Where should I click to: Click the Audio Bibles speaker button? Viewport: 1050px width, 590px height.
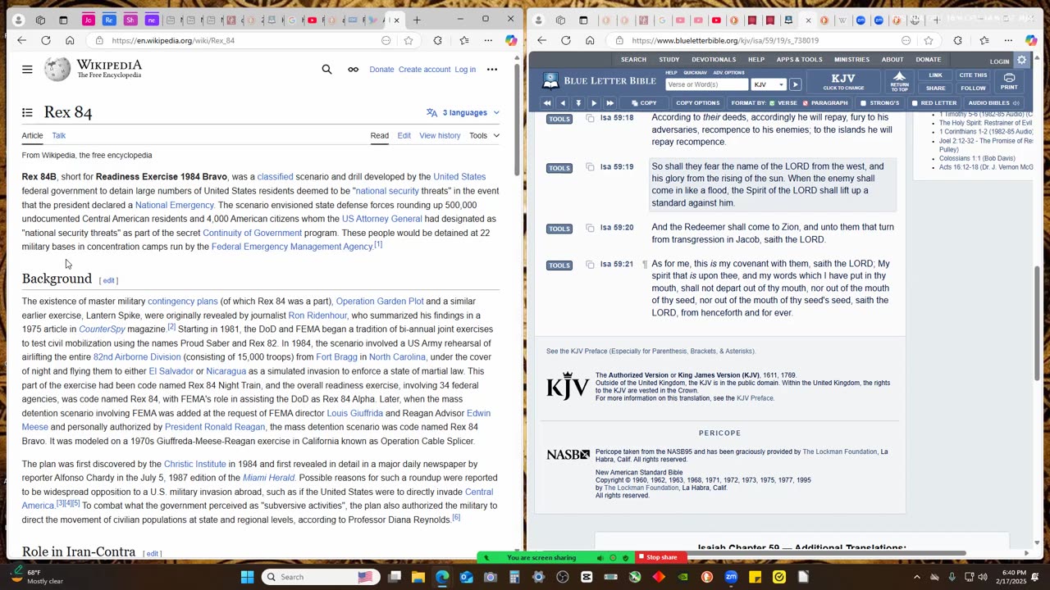[x=993, y=103]
